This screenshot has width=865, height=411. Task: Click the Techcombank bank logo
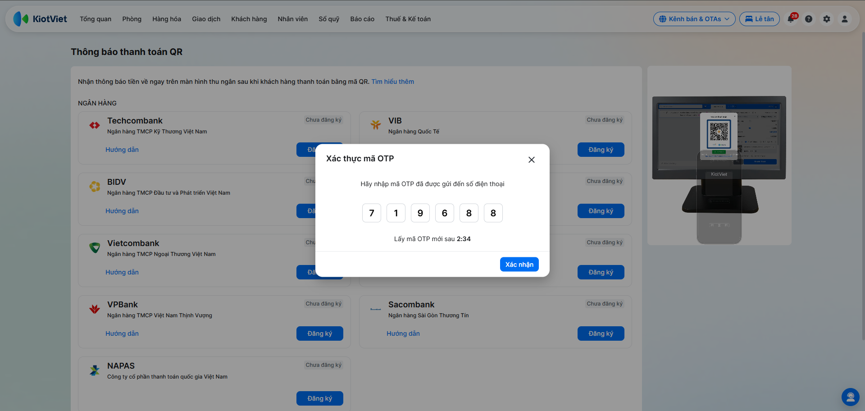[x=95, y=125]
